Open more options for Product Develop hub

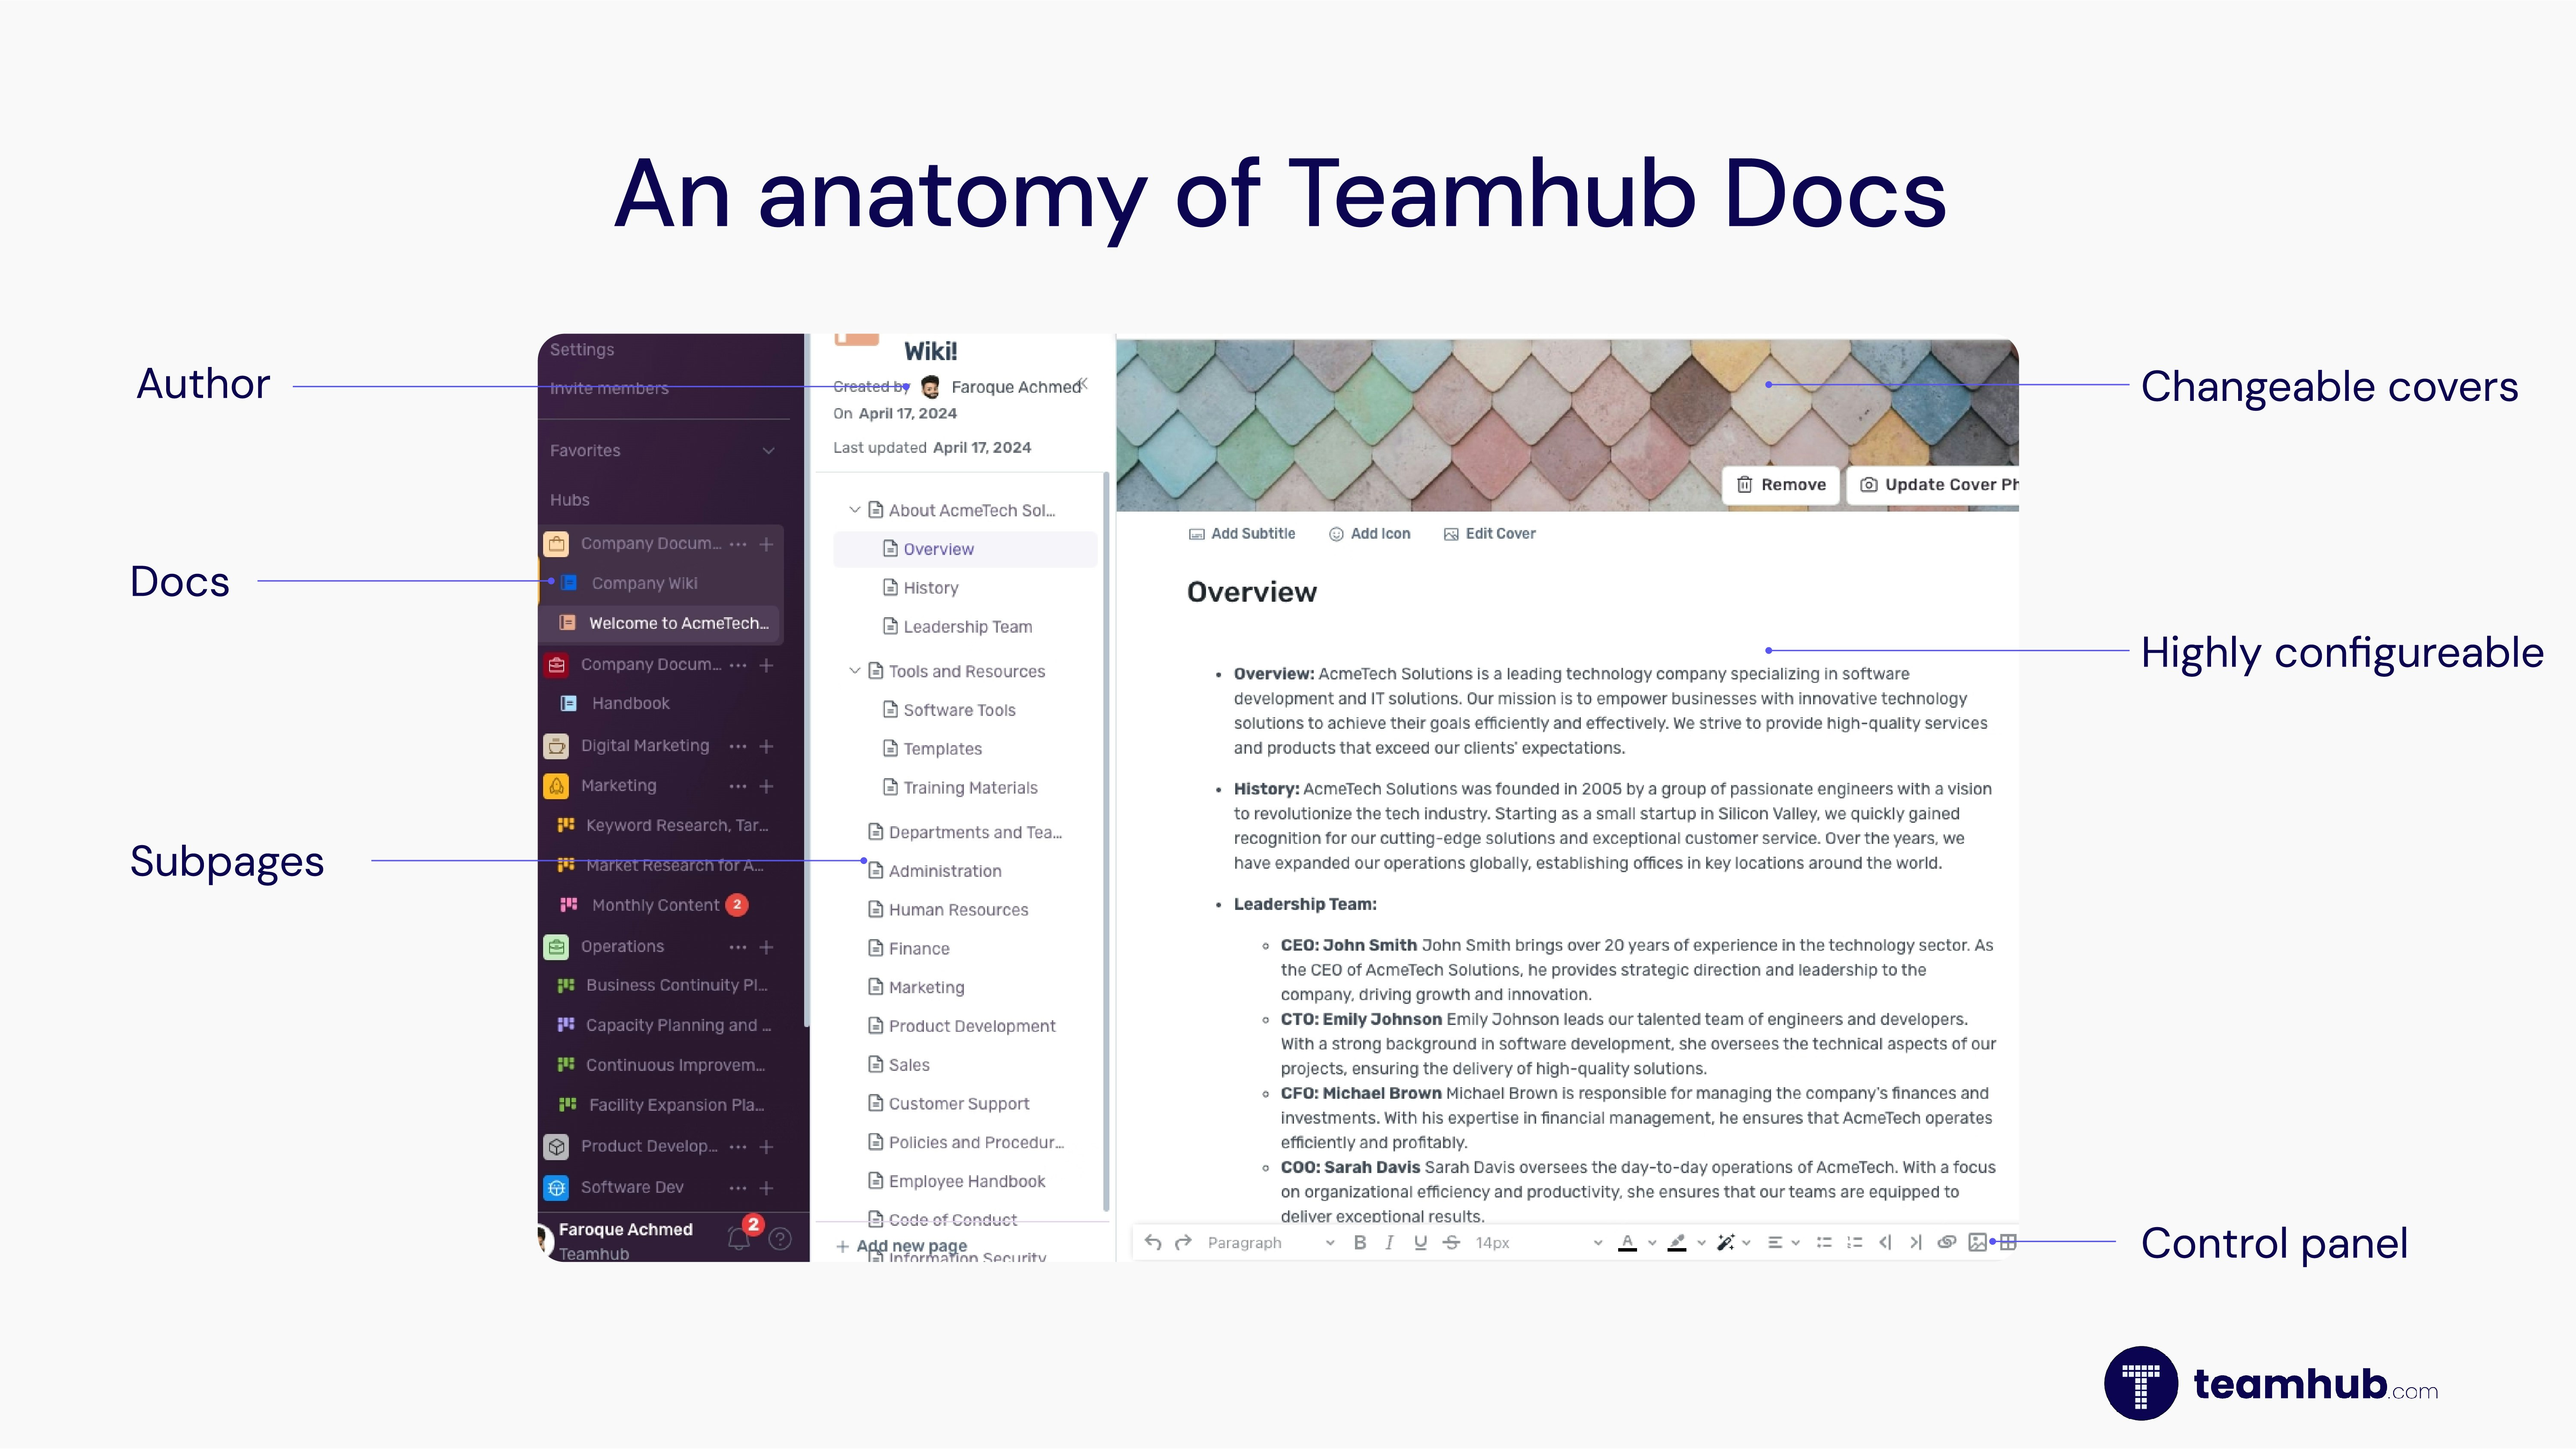(x=738, y=1147)
